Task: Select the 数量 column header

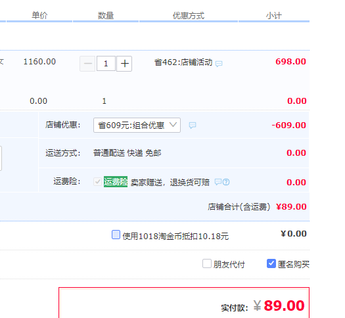Action: click(106, 16)
